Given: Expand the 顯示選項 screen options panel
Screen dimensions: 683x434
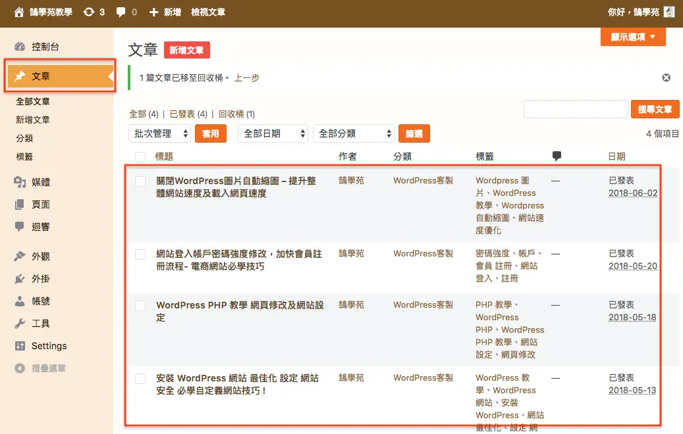Looking at the screenshot, I should [633, 37].
